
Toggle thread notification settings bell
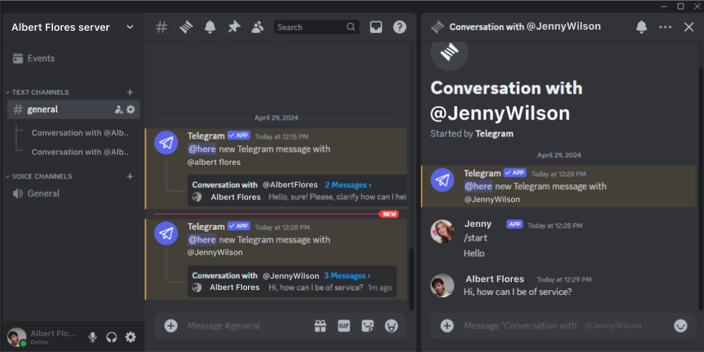point(641,26)
